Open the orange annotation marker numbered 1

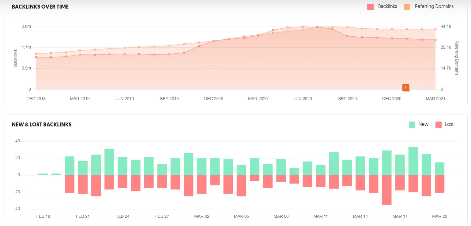pyautogui.click(x=406, y=88)
